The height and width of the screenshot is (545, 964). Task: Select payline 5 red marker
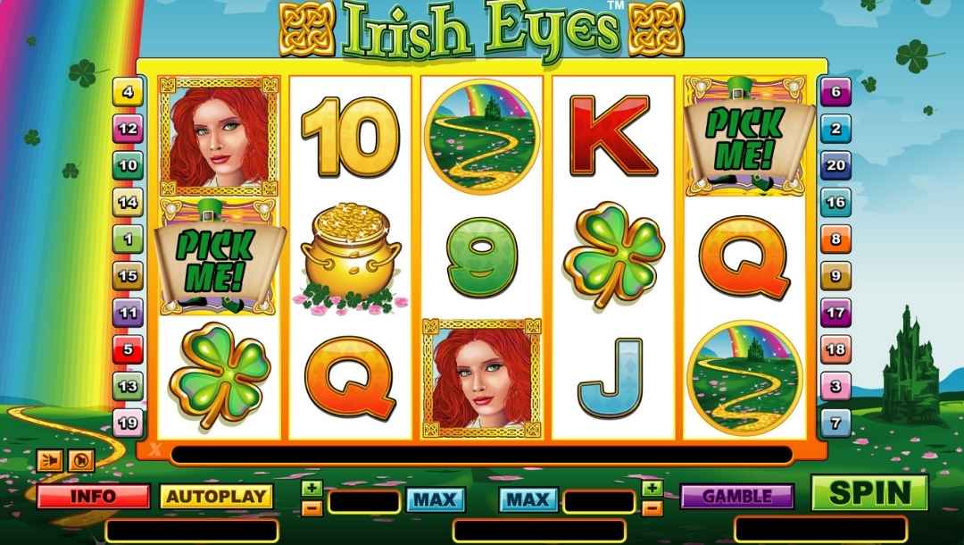point(128,350)
